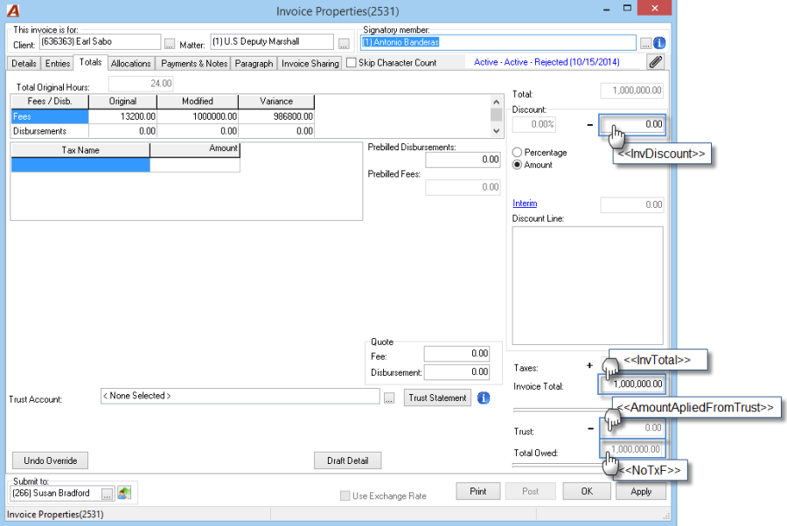Toggle the Skip Character Count checkbox
Viewport: 787px width, 526px height.
click(352, 63)
